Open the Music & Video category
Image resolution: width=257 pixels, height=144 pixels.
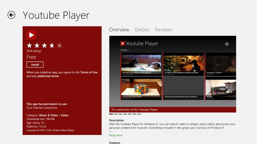(48, 115)
